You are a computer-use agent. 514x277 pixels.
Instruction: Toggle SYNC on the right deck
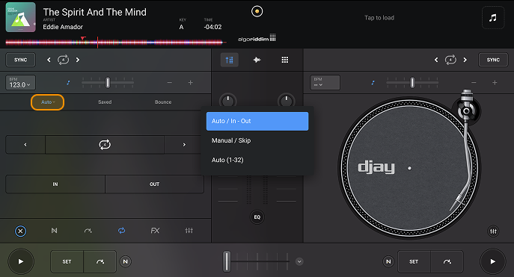click(x=493, y=60)
